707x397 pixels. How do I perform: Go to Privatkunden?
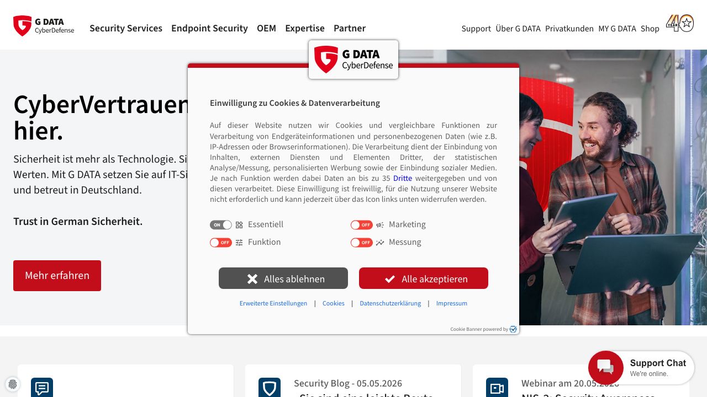click(569, 29)
